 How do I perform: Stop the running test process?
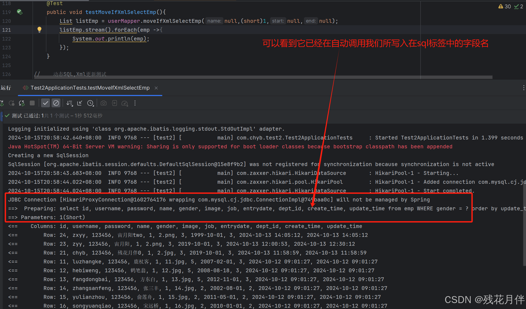coord(32,103)
